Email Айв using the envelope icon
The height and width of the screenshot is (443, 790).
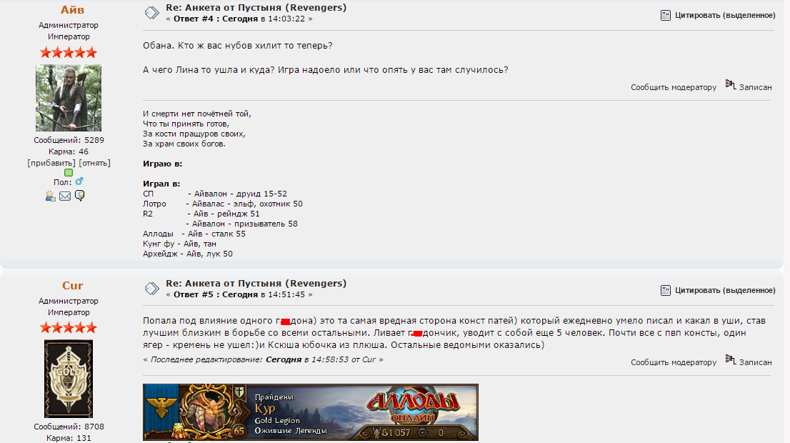65,196
